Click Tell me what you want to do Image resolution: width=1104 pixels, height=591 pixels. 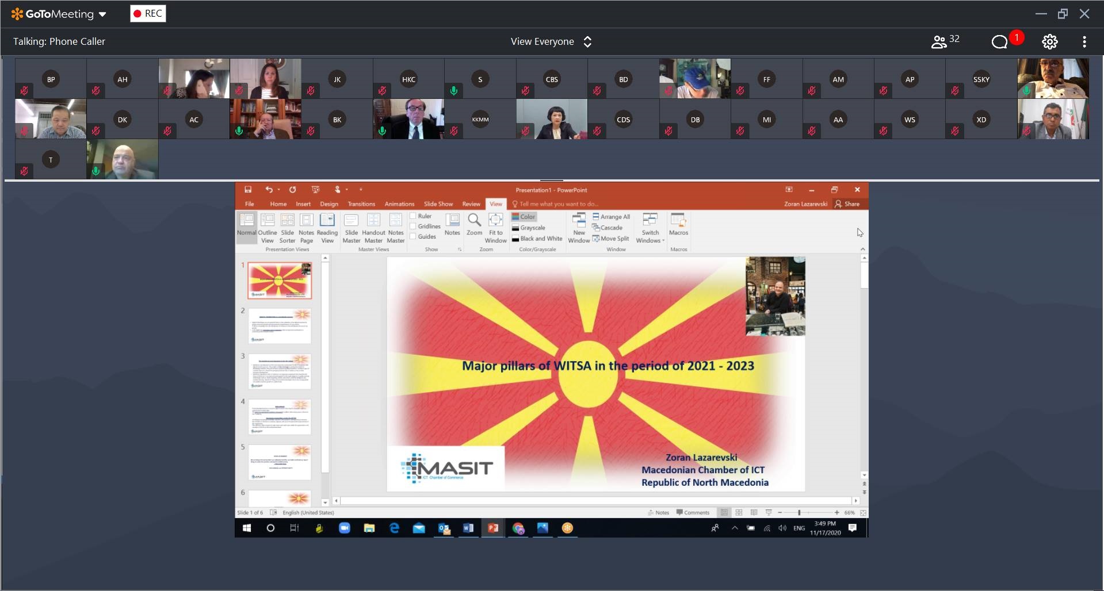[555, 204]
